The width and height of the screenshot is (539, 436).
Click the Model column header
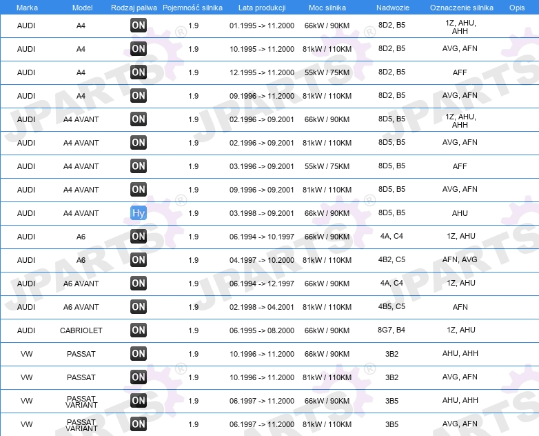(82, 8)
